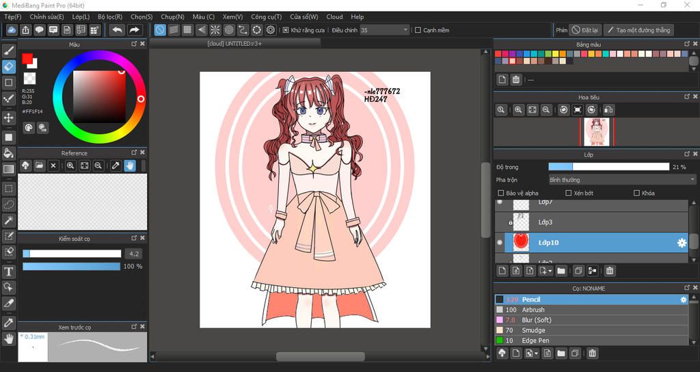Click Lớp3 layer thumbnail

(x=521, y=222)
